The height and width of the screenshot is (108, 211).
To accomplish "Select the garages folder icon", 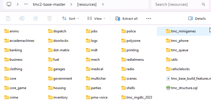I will [50, 69].
